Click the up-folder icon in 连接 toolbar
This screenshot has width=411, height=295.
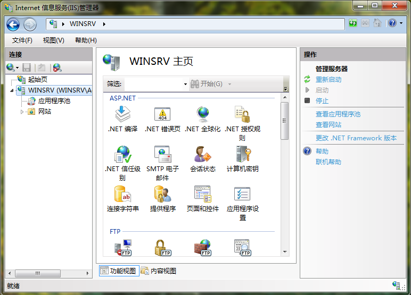coord(42,68)
